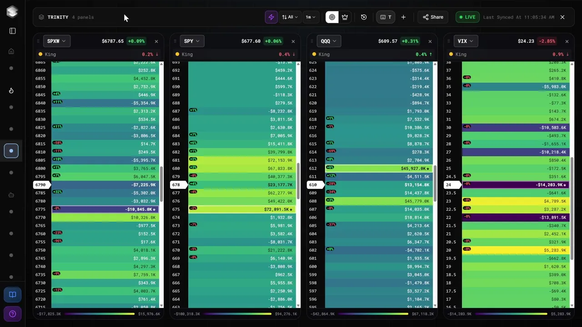Click the -$10,845.0K value in SPXW panel
582x327 pixels.
139,209
